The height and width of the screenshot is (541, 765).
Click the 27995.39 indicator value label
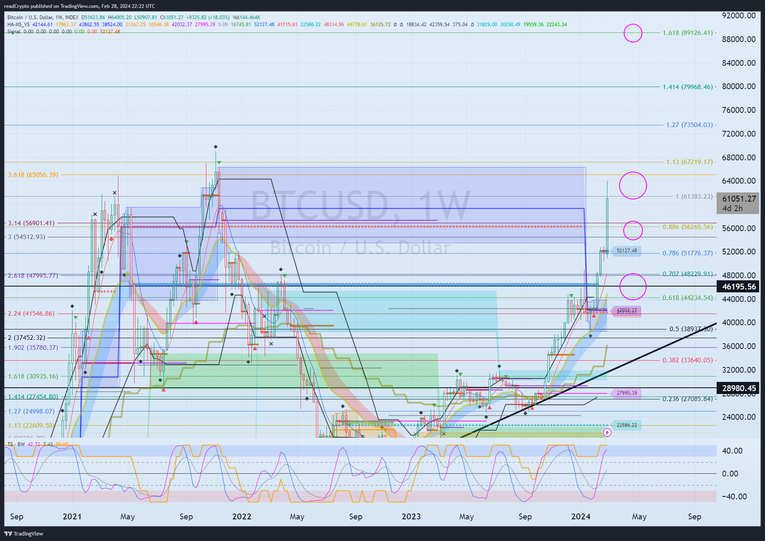[627, 393]
